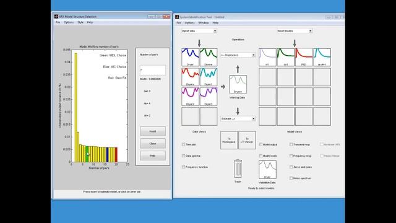
Task: Open the Style menu
Action: [x=80, y=22]
